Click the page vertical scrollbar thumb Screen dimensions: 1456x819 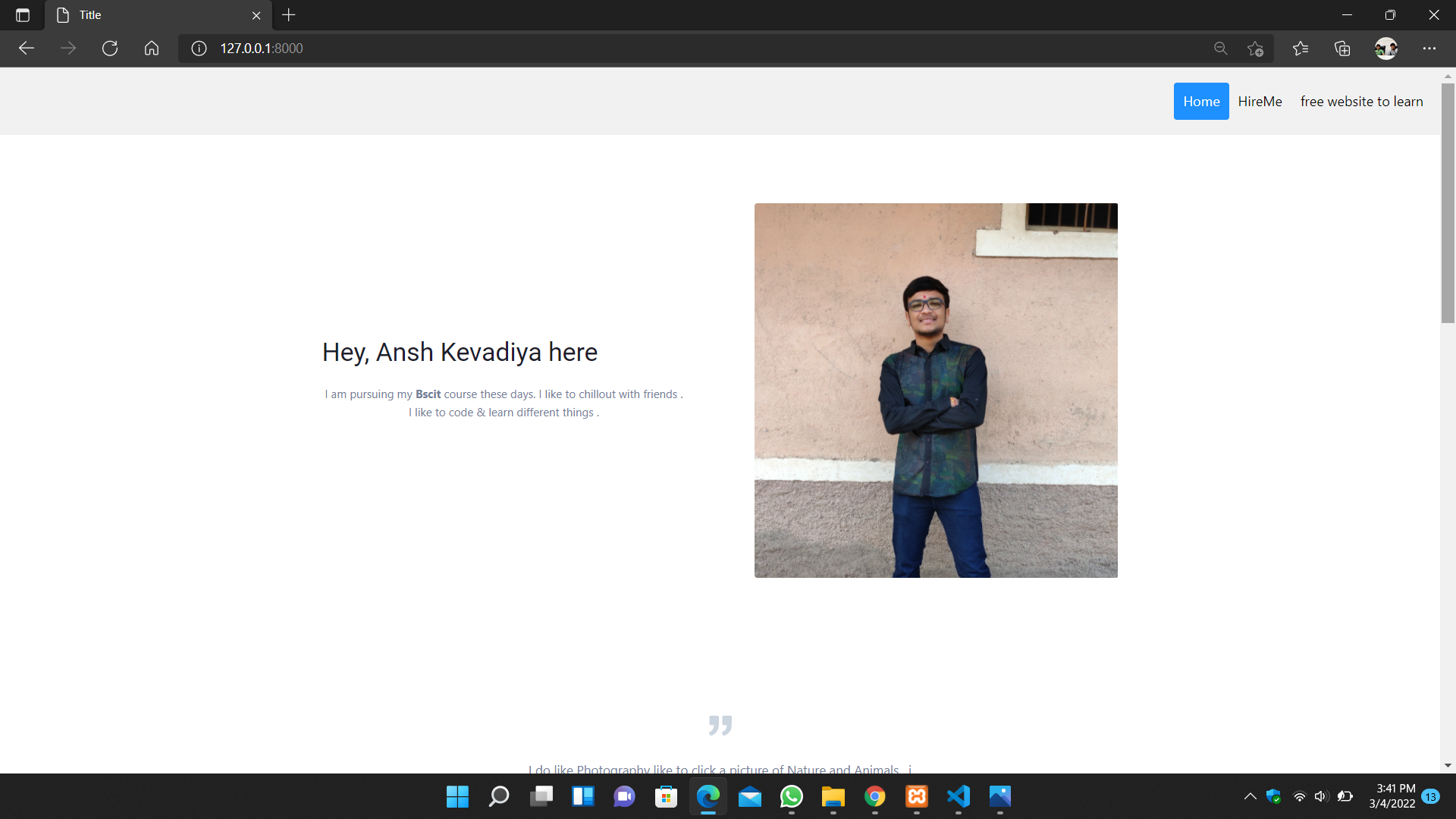click(1448, 203)
